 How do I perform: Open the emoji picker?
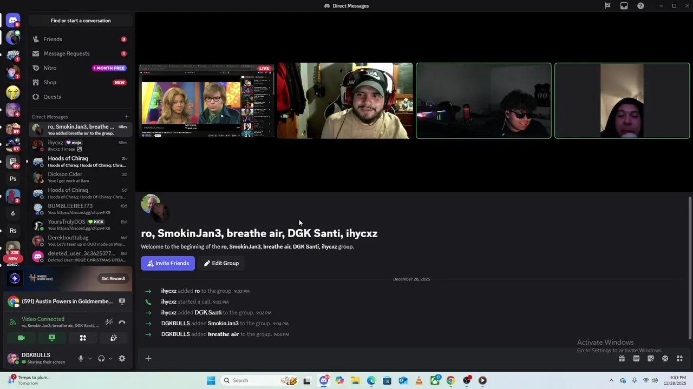665,358
